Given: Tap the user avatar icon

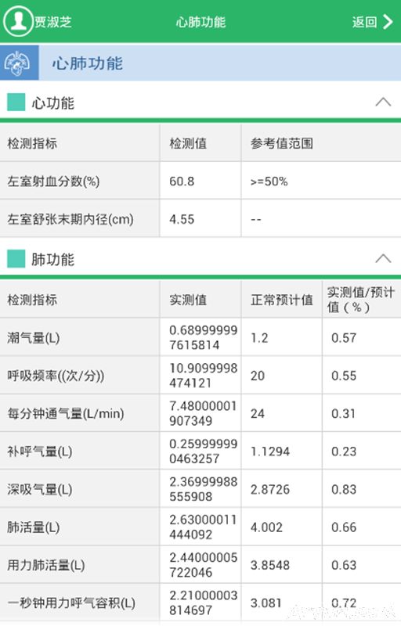Looking at the screenshot, I should pos(17,21).
